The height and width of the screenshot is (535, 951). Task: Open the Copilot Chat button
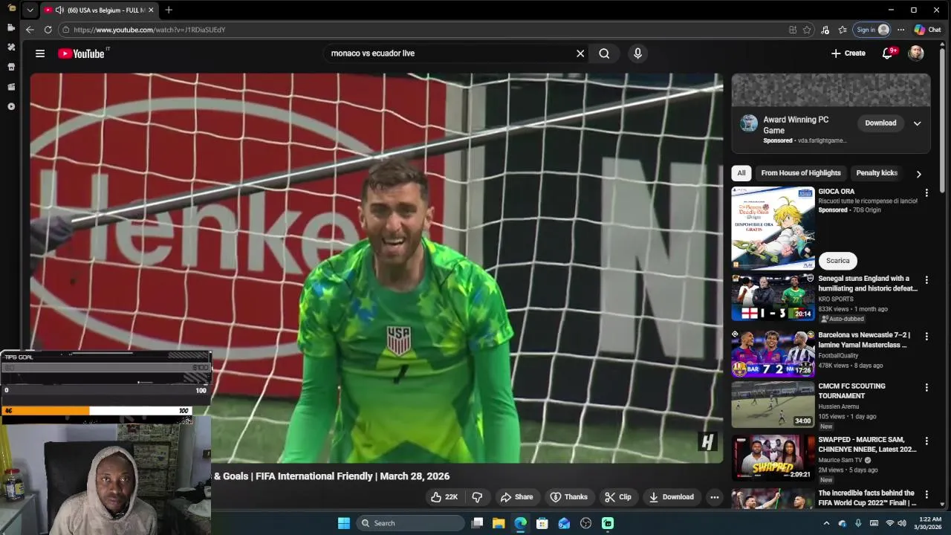928,30
